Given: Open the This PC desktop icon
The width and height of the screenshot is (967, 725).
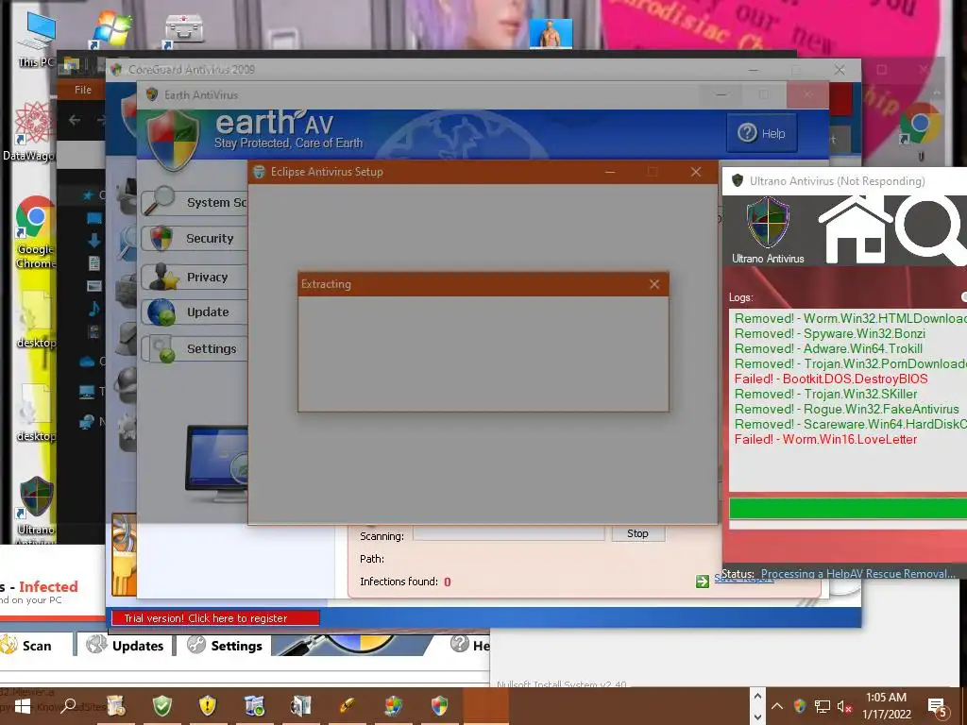Looking at the screenshot, I should [x=37, y=38].
